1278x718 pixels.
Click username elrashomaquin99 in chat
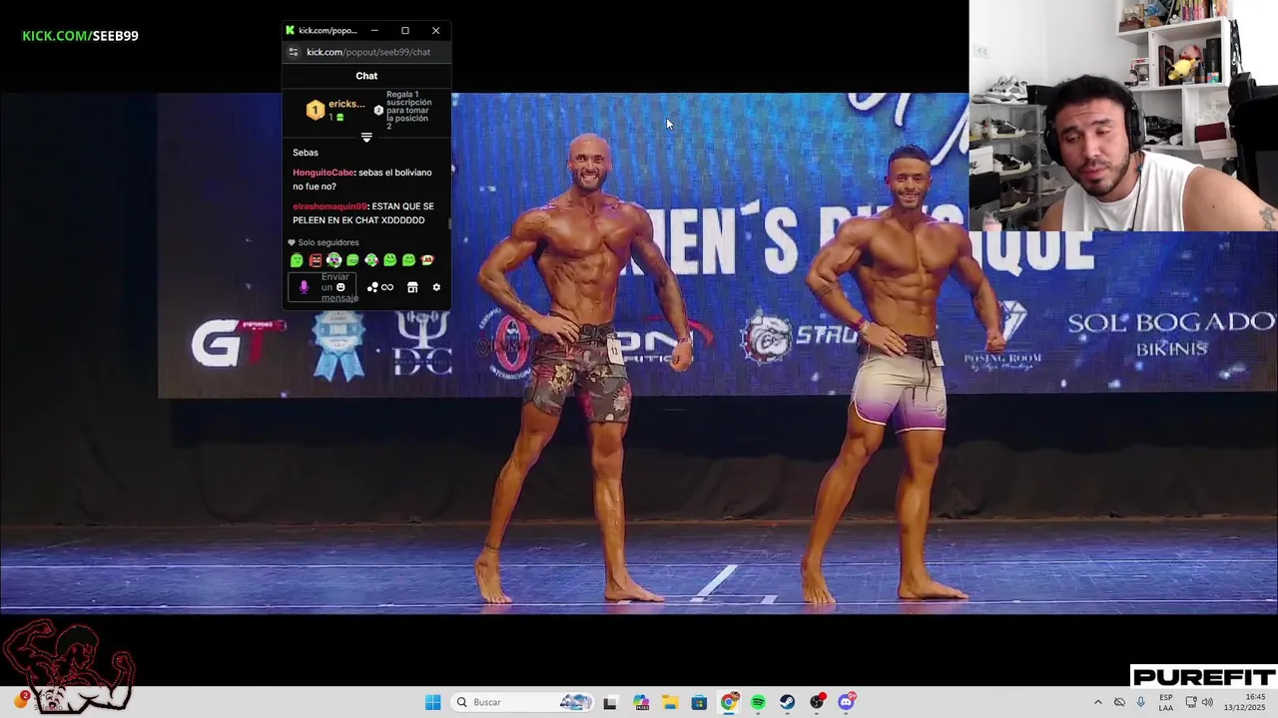point(329,206)
